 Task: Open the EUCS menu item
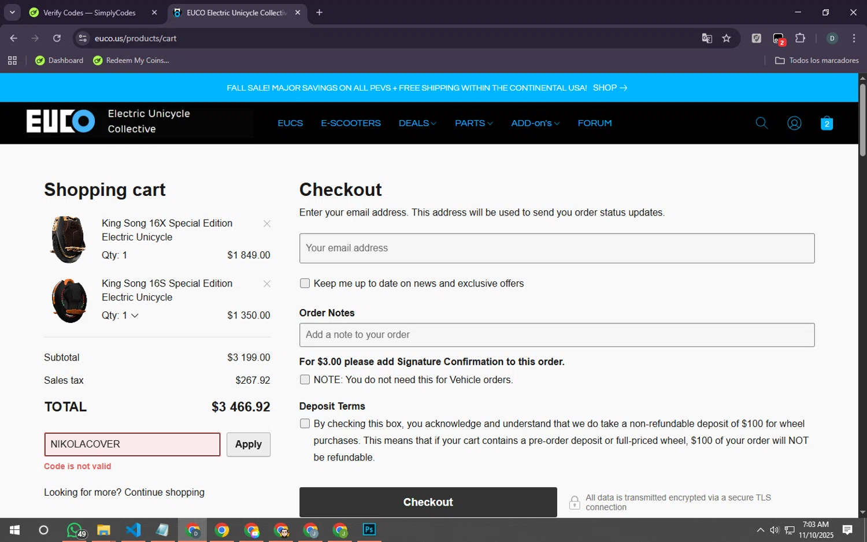pyautogui.click(x=290, y=123)
